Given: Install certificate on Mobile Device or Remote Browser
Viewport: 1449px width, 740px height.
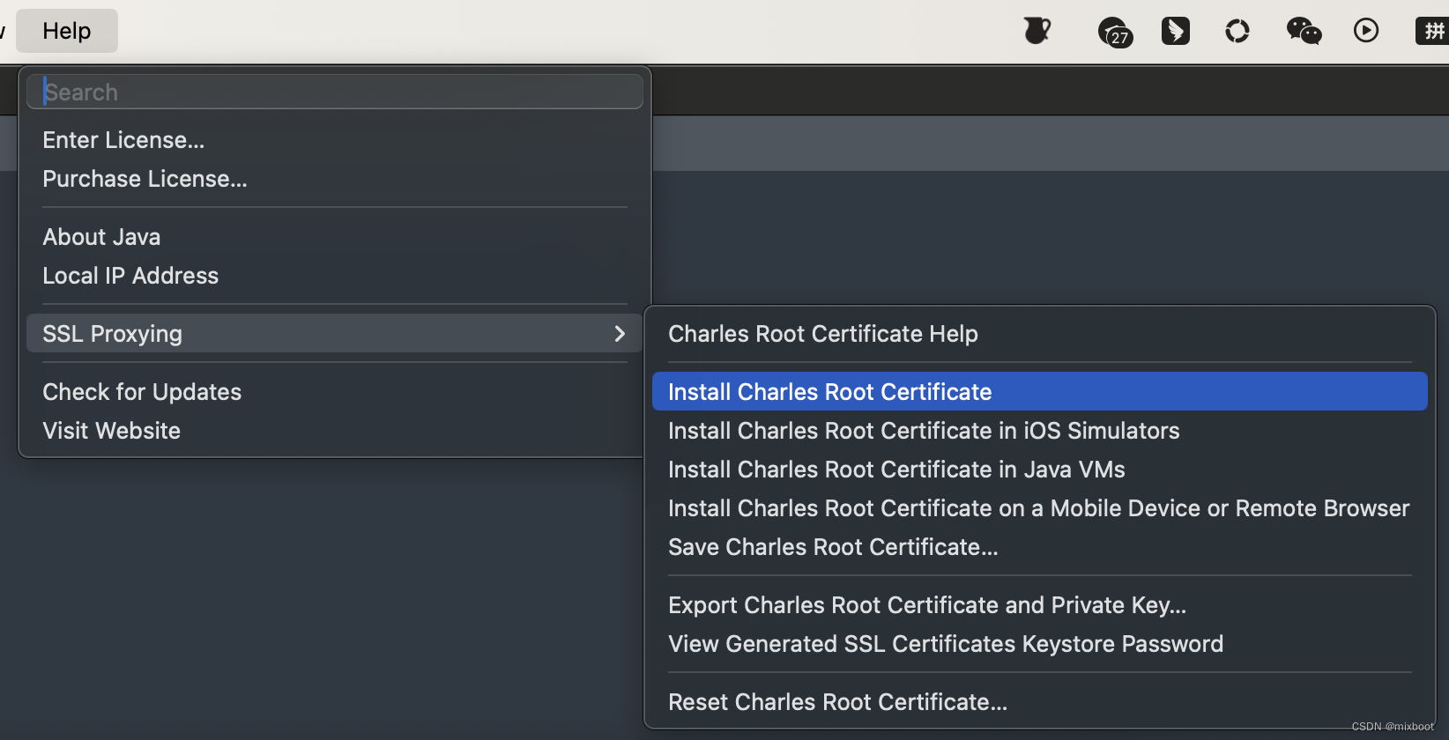Looking at the screenshot, I should [x=1040, y=508].
